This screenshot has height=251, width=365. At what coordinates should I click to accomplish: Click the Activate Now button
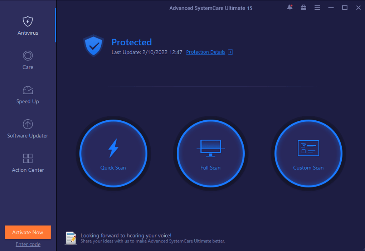[28, 232]
